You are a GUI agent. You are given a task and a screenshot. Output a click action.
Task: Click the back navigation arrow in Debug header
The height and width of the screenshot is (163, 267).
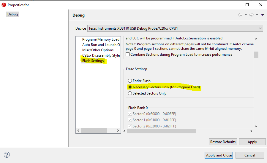point(240,15)
